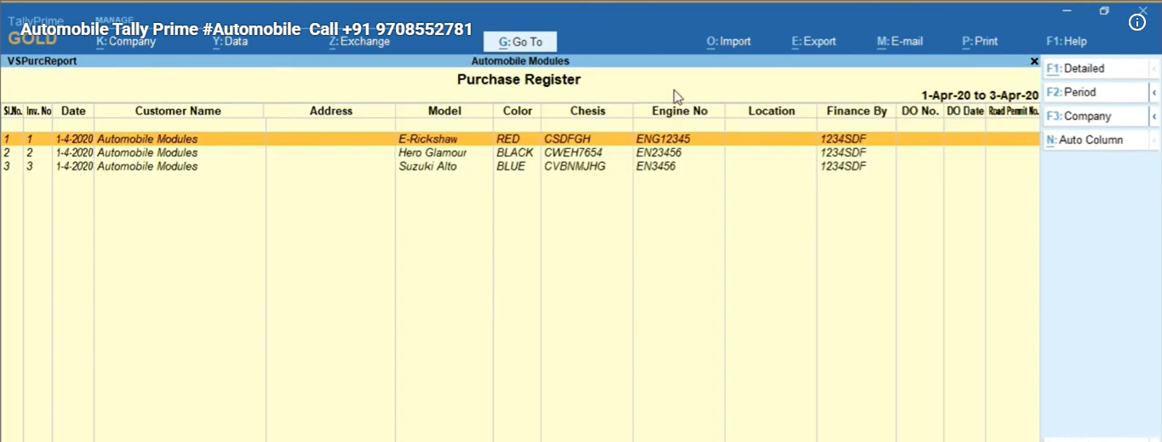1162x442 pixels.
Task: Click Finance By value in the Suzuki Alto row
Action: pyautogui.click(x=844, y=166)
